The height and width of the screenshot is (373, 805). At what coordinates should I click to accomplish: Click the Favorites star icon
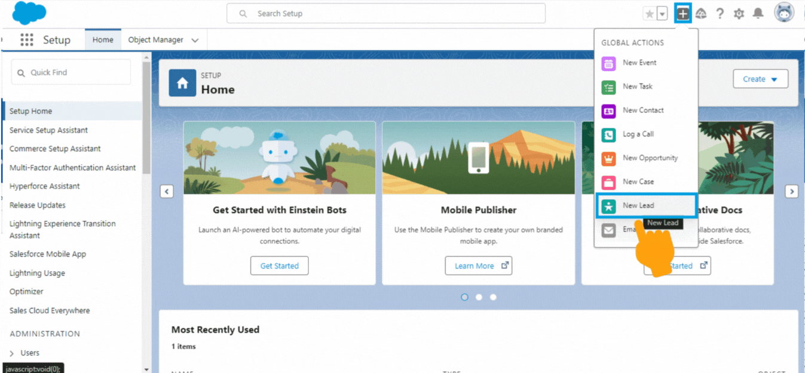click(x=649, y=14)
